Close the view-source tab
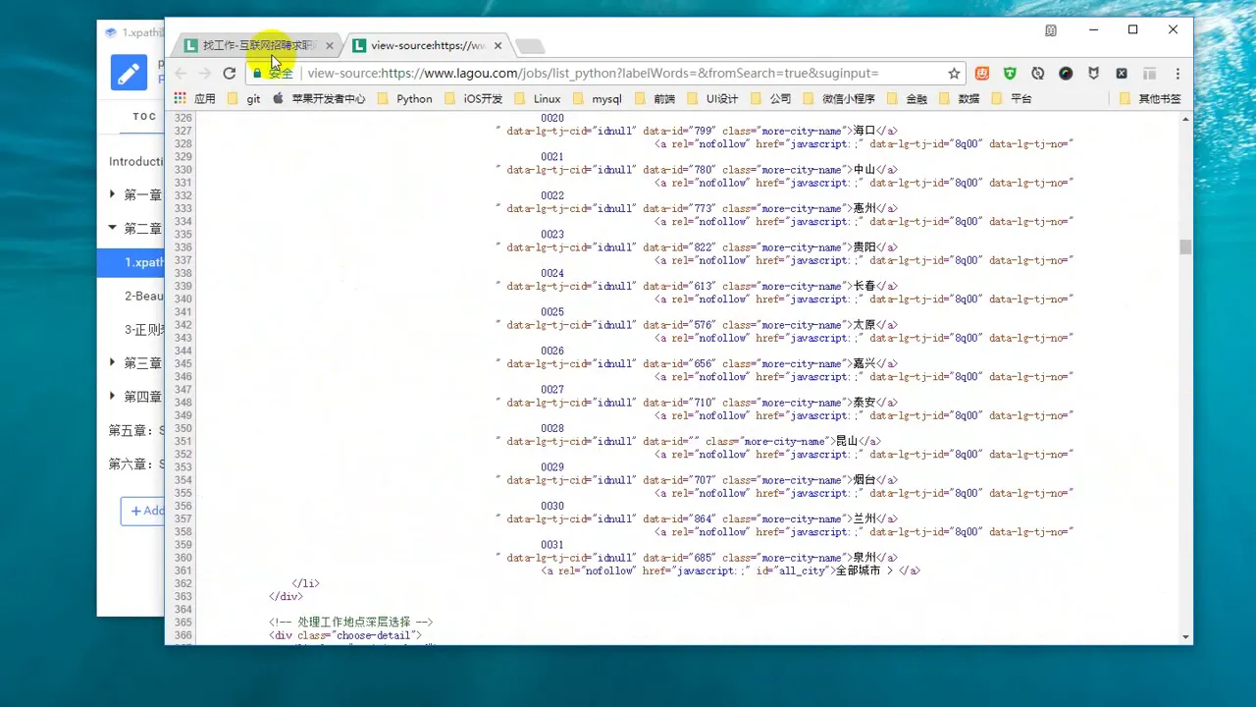Screen dimensions: 1256x707 pos(498,46)
